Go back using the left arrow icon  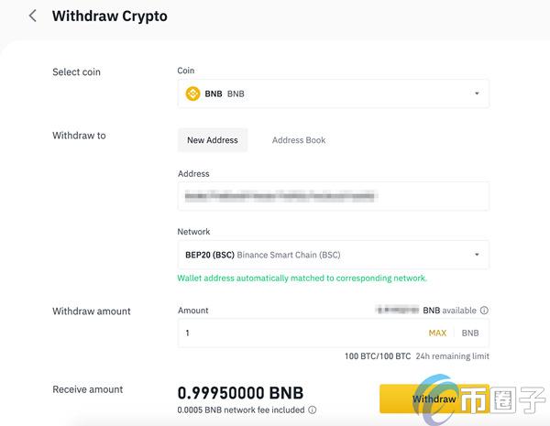pyautogui.click(x=33, y=16)
